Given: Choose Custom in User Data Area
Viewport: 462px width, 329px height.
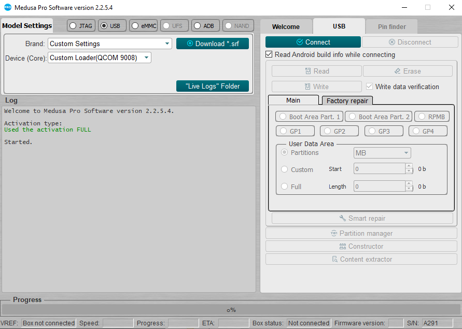Looking at the screenshot, I should tap(284, 169).
